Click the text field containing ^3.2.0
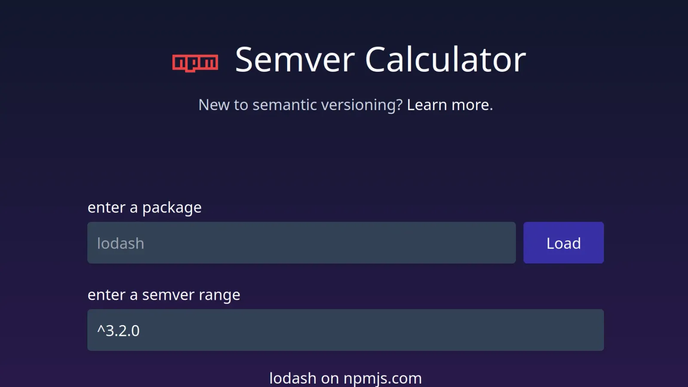Screen dimensions: 688x387 [345, 330]
